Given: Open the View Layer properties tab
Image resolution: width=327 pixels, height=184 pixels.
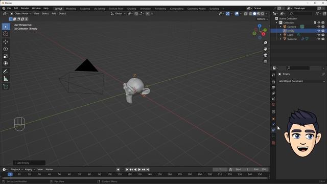Looking at the screenshot, I should [273, 93].
